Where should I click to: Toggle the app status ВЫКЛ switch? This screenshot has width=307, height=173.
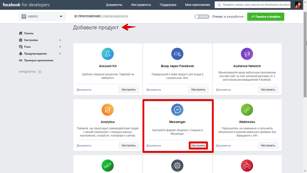(x=202, y=17)
